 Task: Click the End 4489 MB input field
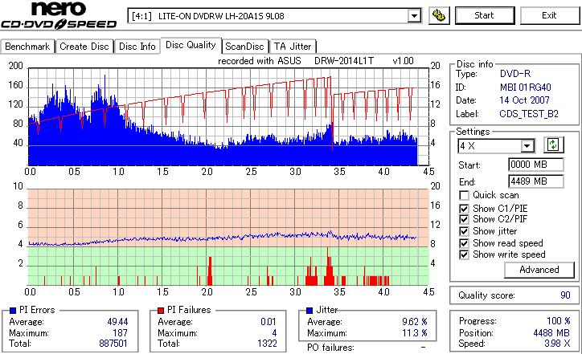coord(535,181)
